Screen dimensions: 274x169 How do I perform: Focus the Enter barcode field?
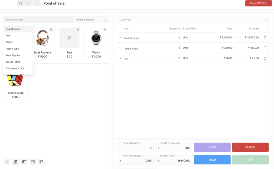pyautogui.click(x=92, y=20)
